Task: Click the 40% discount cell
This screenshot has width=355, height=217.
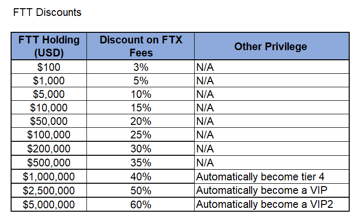Action: 141,176
